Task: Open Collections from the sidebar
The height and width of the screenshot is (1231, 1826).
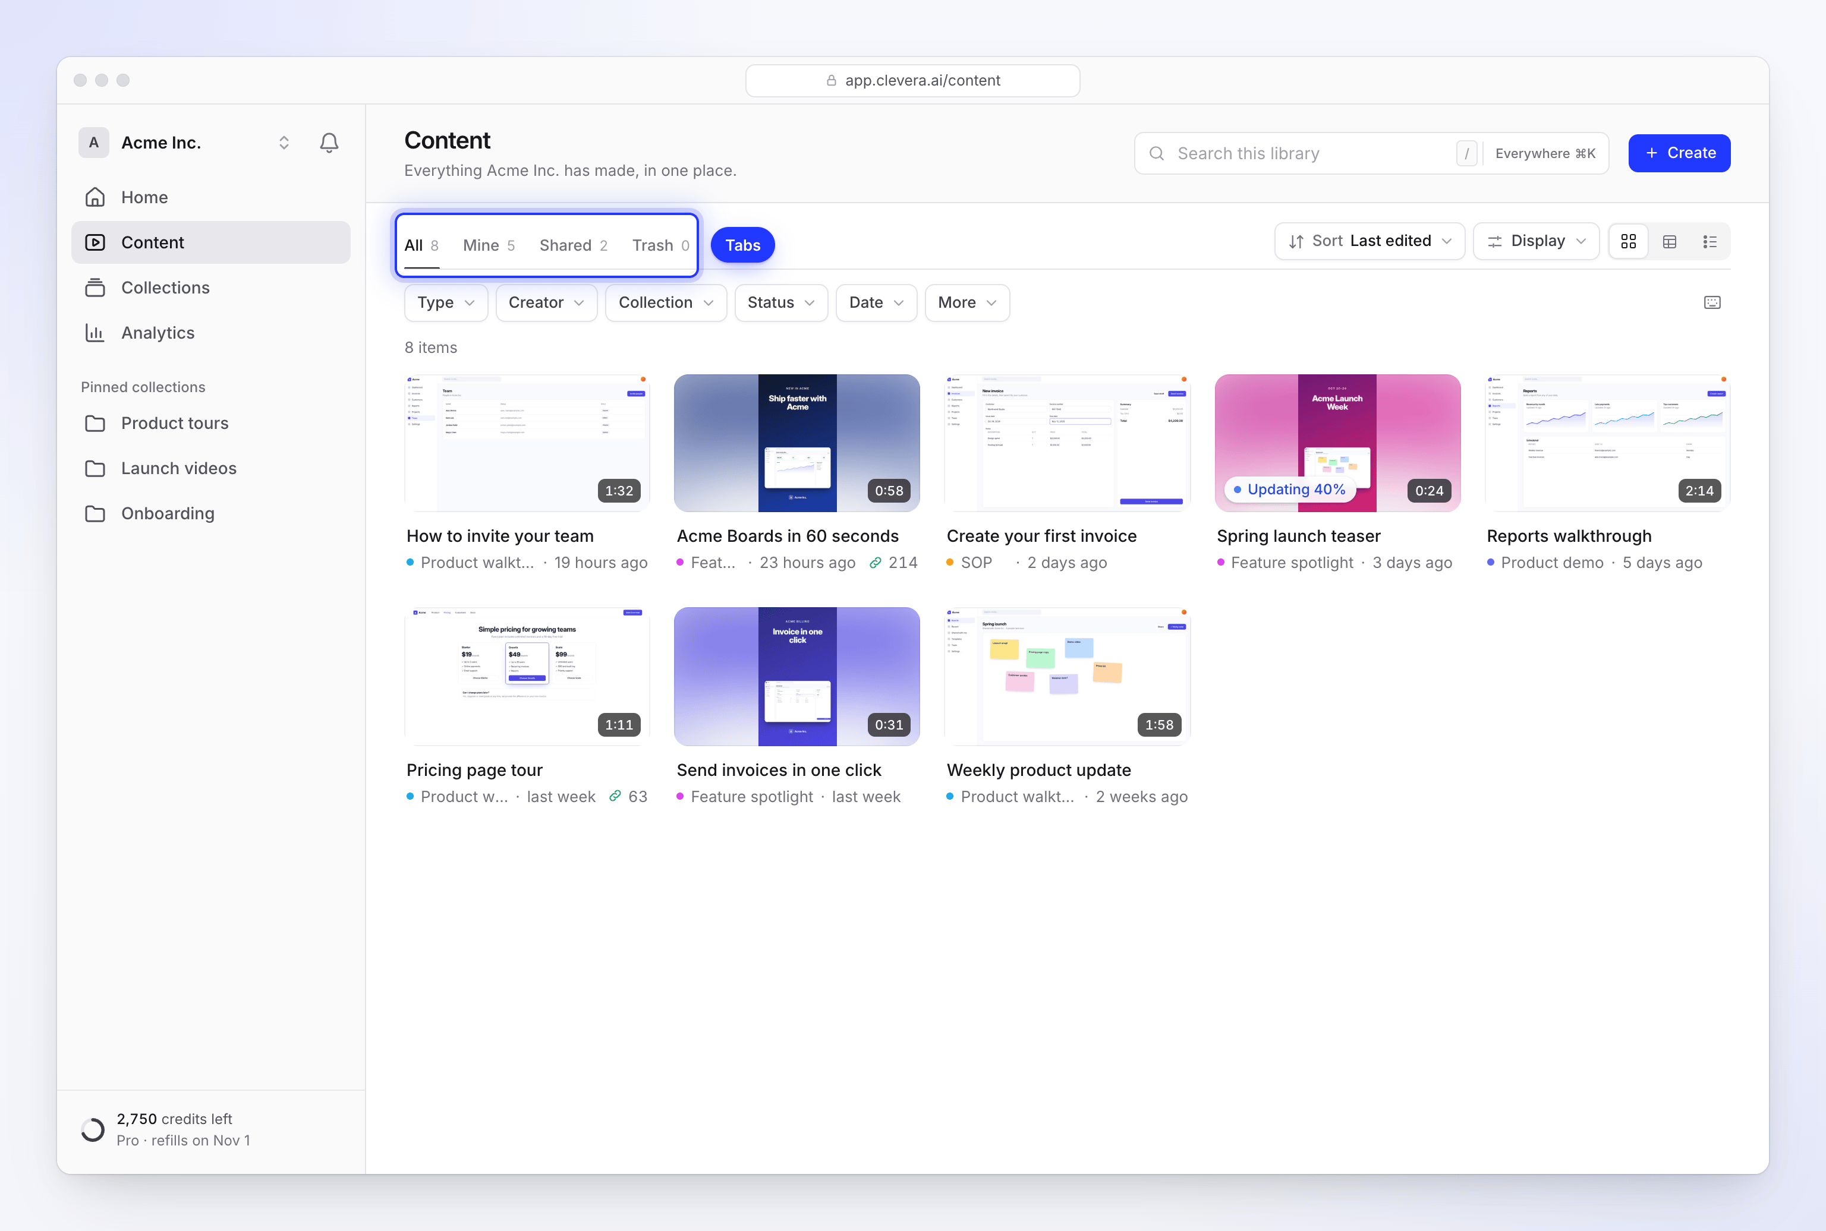Action: pyautogui.click(x=210, y=288)
